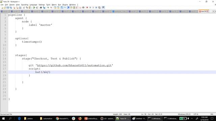
Task: Click the Cut toolbar icon
Action: point(24,7)
